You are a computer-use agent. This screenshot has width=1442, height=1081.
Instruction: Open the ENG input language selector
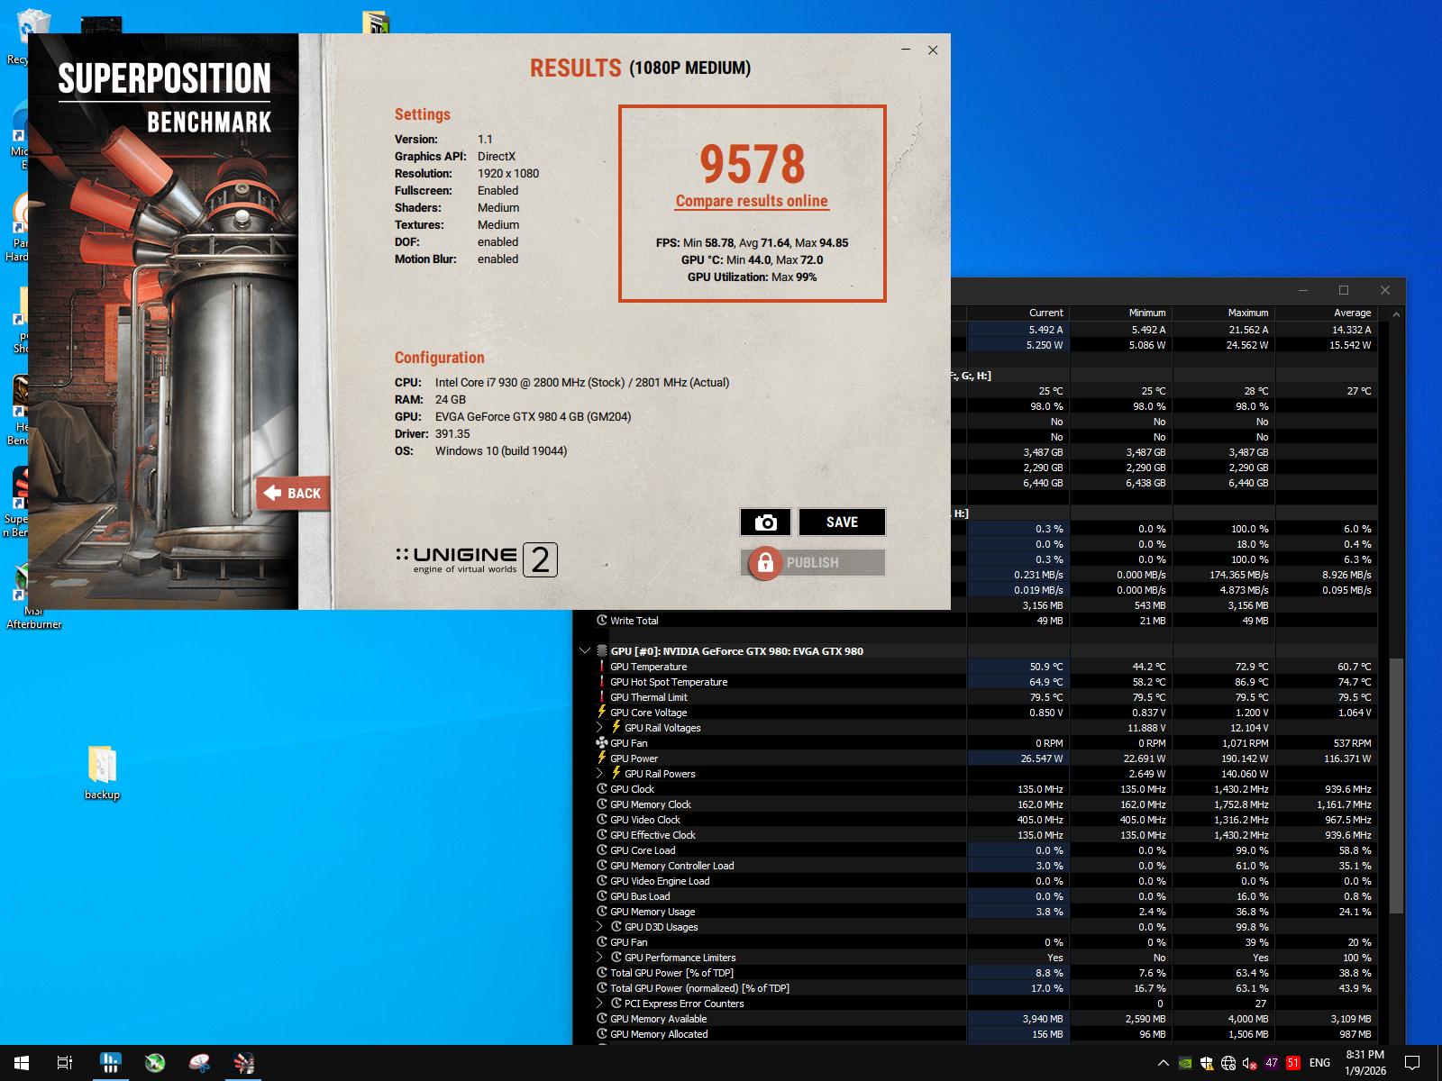click(x=1319, y=1063)
